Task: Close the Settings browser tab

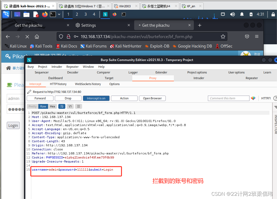Action: [129, 25]
